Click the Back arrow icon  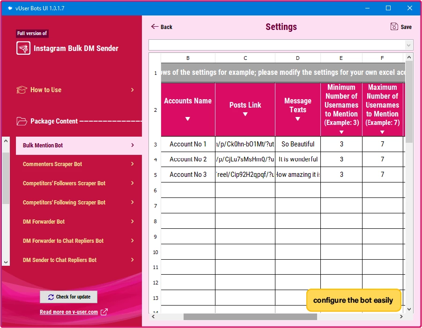[x=155, y=26]
